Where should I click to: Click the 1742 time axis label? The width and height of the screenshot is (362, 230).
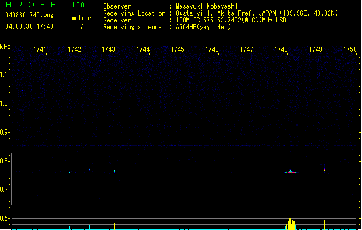74,49
